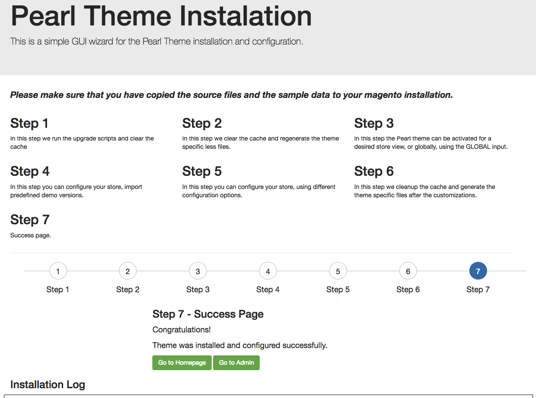Click the "Congratulations!" message
Image resolution: width=536 pixels, height=398 pixels.
click(x=181, y=329)
